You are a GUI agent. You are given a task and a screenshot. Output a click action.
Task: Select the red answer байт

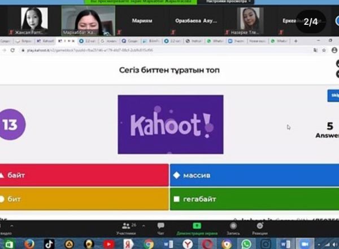pyautogui.click(x=85, y=175)
